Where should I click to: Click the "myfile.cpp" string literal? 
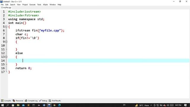50,30
